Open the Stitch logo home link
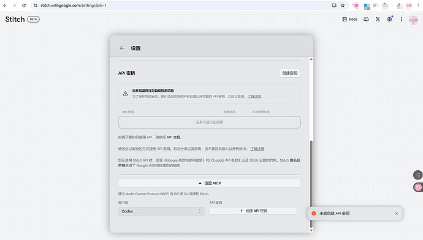423x240 pixels. [x=15, y=20]
